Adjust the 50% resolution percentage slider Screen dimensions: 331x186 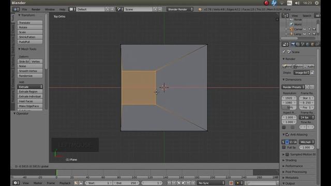click(x=289, y=107)
